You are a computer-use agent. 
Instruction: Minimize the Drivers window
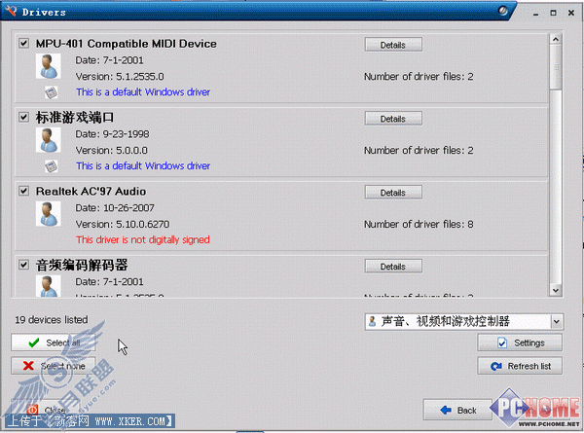[536, 13]
